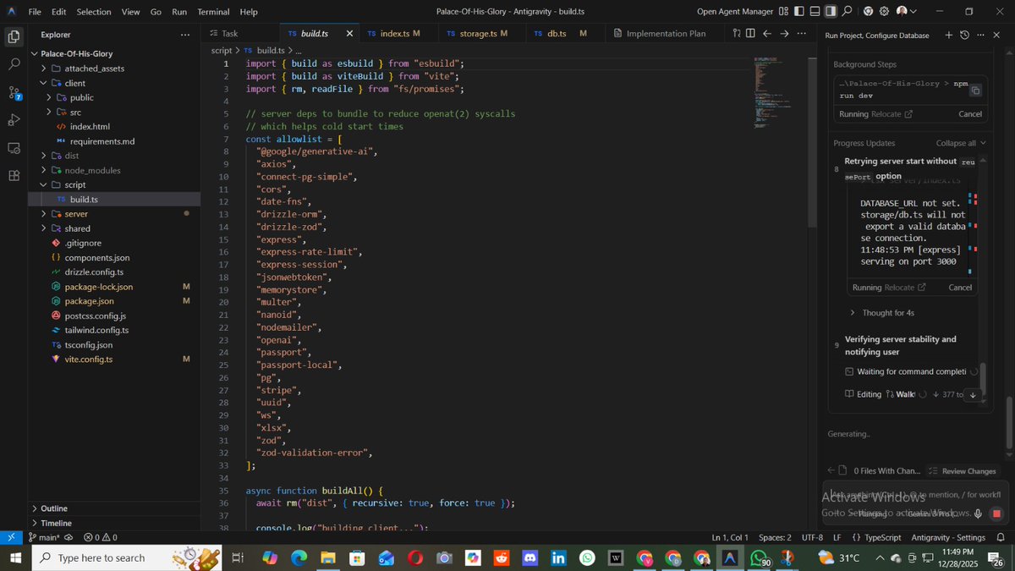This screenshot has width=1015, height=571.
Task: Toggle agent secondary side bar
Action: [x=831, y=11]
